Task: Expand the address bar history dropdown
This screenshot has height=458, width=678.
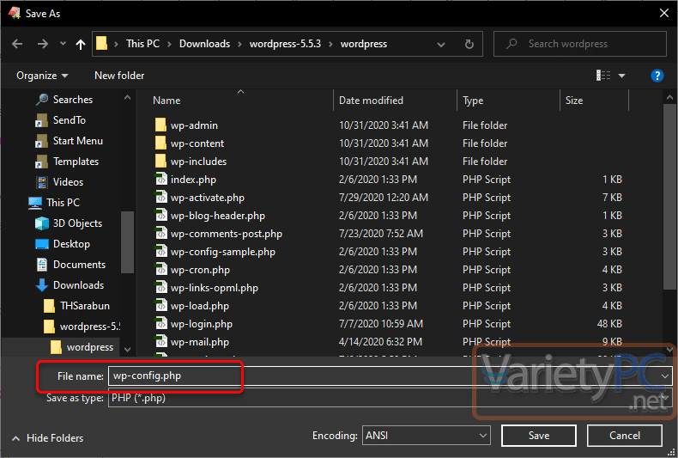Action: pos(440,44)
